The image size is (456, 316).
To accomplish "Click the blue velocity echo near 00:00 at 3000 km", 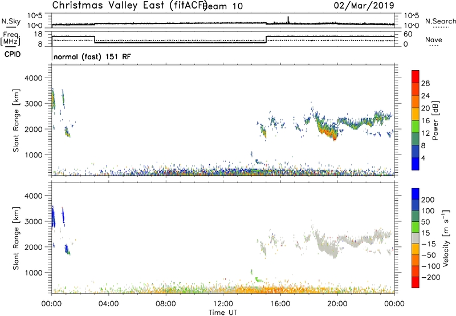I will tap(53, 217).
